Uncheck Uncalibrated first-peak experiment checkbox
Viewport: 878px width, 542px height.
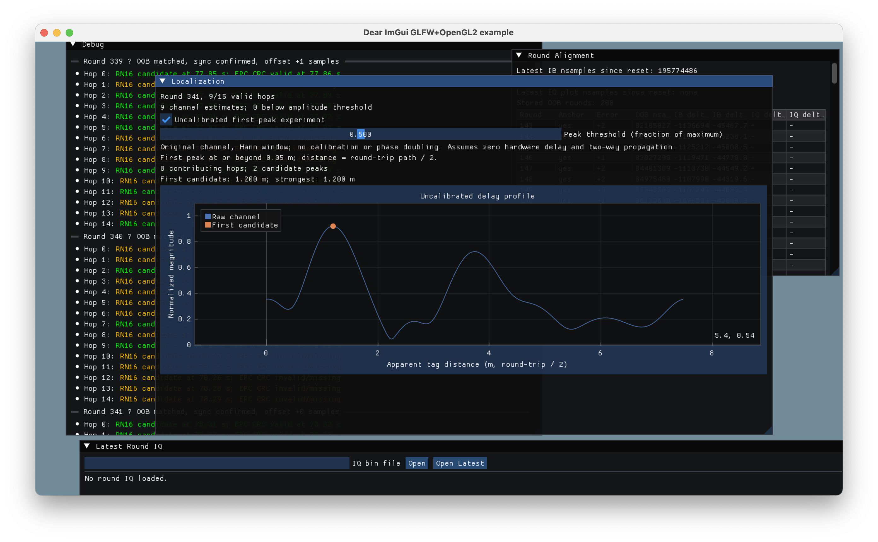tap(166, 120)
